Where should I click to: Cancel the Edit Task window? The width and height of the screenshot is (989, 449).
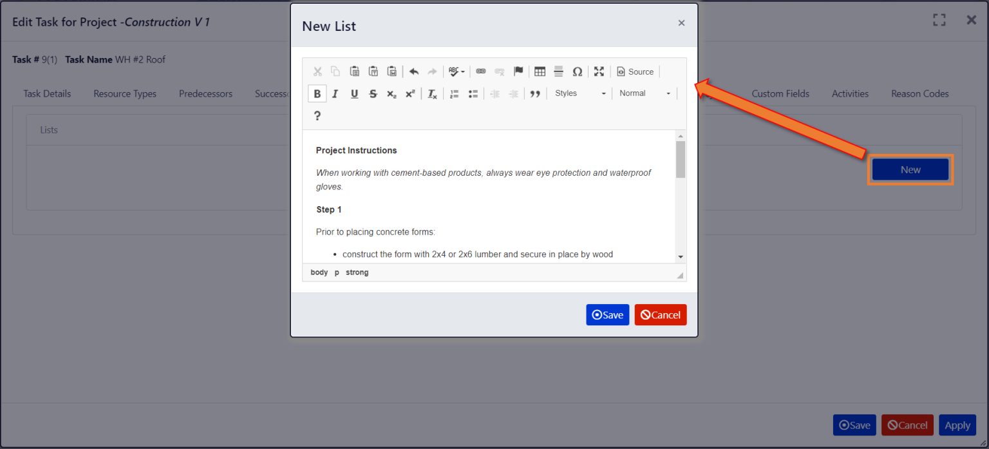[907, 425]
